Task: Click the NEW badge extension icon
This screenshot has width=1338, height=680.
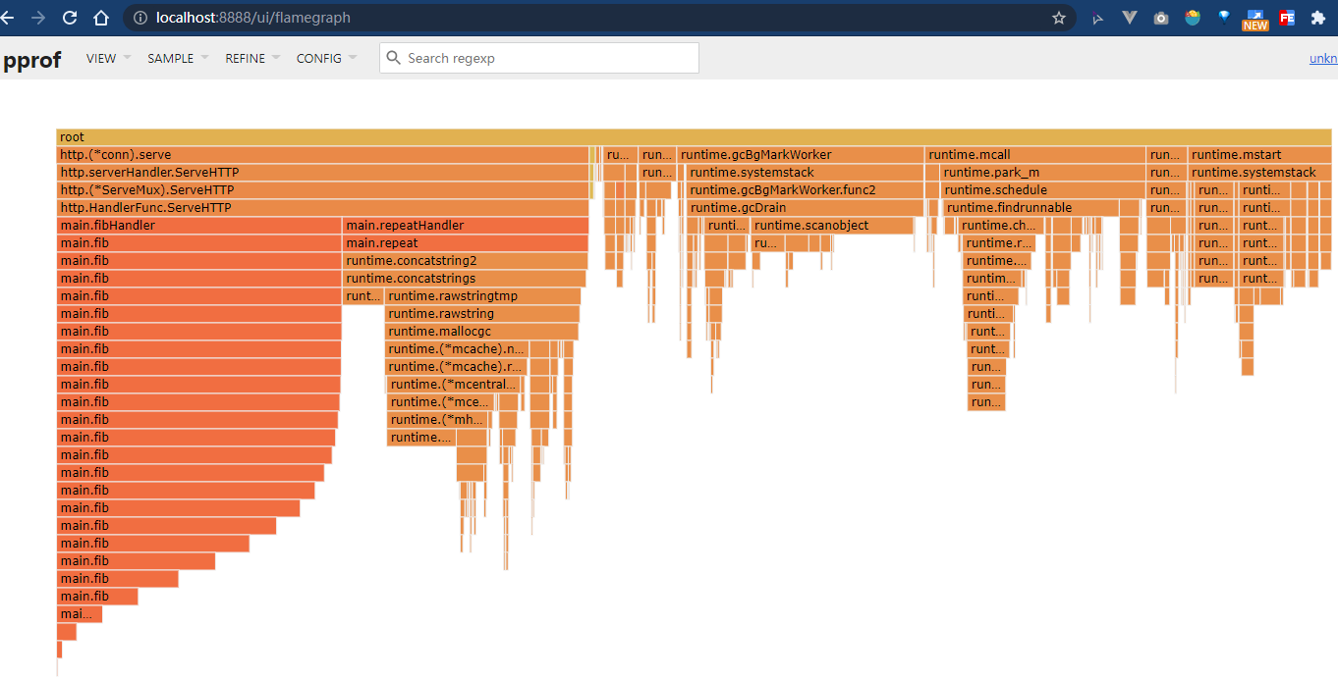Action: pyautogui.click(x=1255, y=20)
